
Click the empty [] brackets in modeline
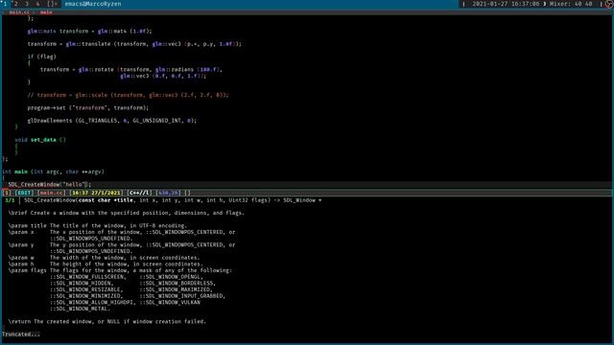187,193
